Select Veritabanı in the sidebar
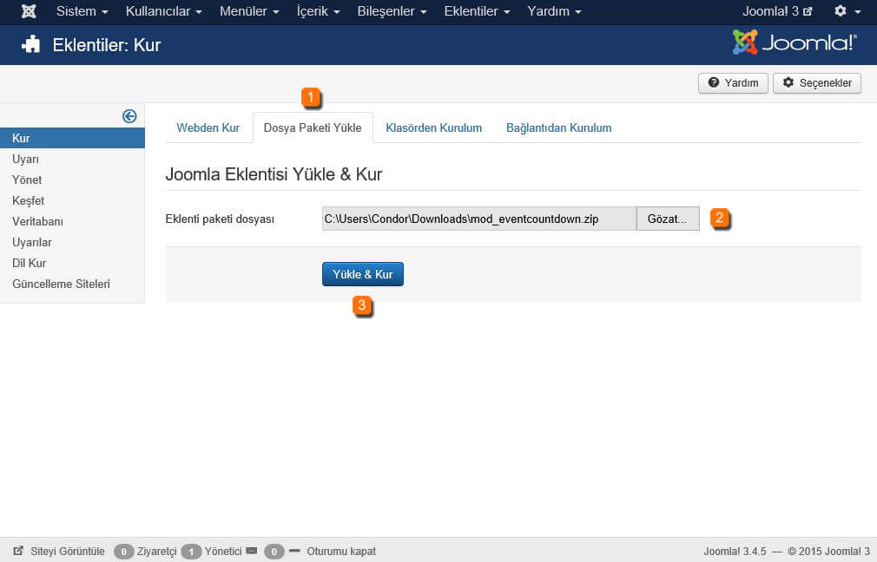Screen dimensions: 877x562 point(37,221)
